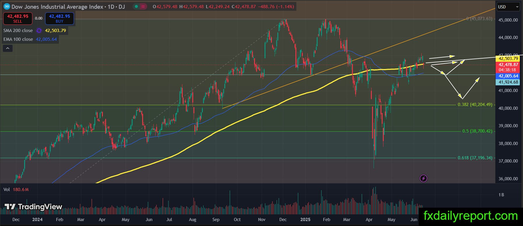
Task: Click the Dow Jones symbol logo badge
Action: (7, 6)
